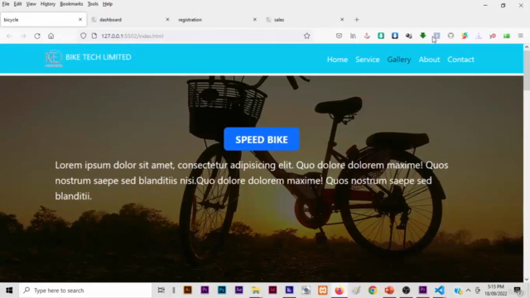
Task: Click the green rectangle extension icon
Action: tap(507, 36)
